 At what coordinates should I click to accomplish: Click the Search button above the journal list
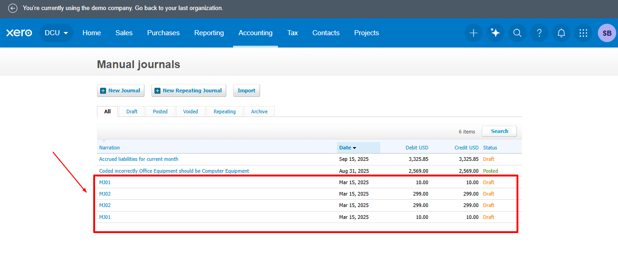(x=499, y=131)
